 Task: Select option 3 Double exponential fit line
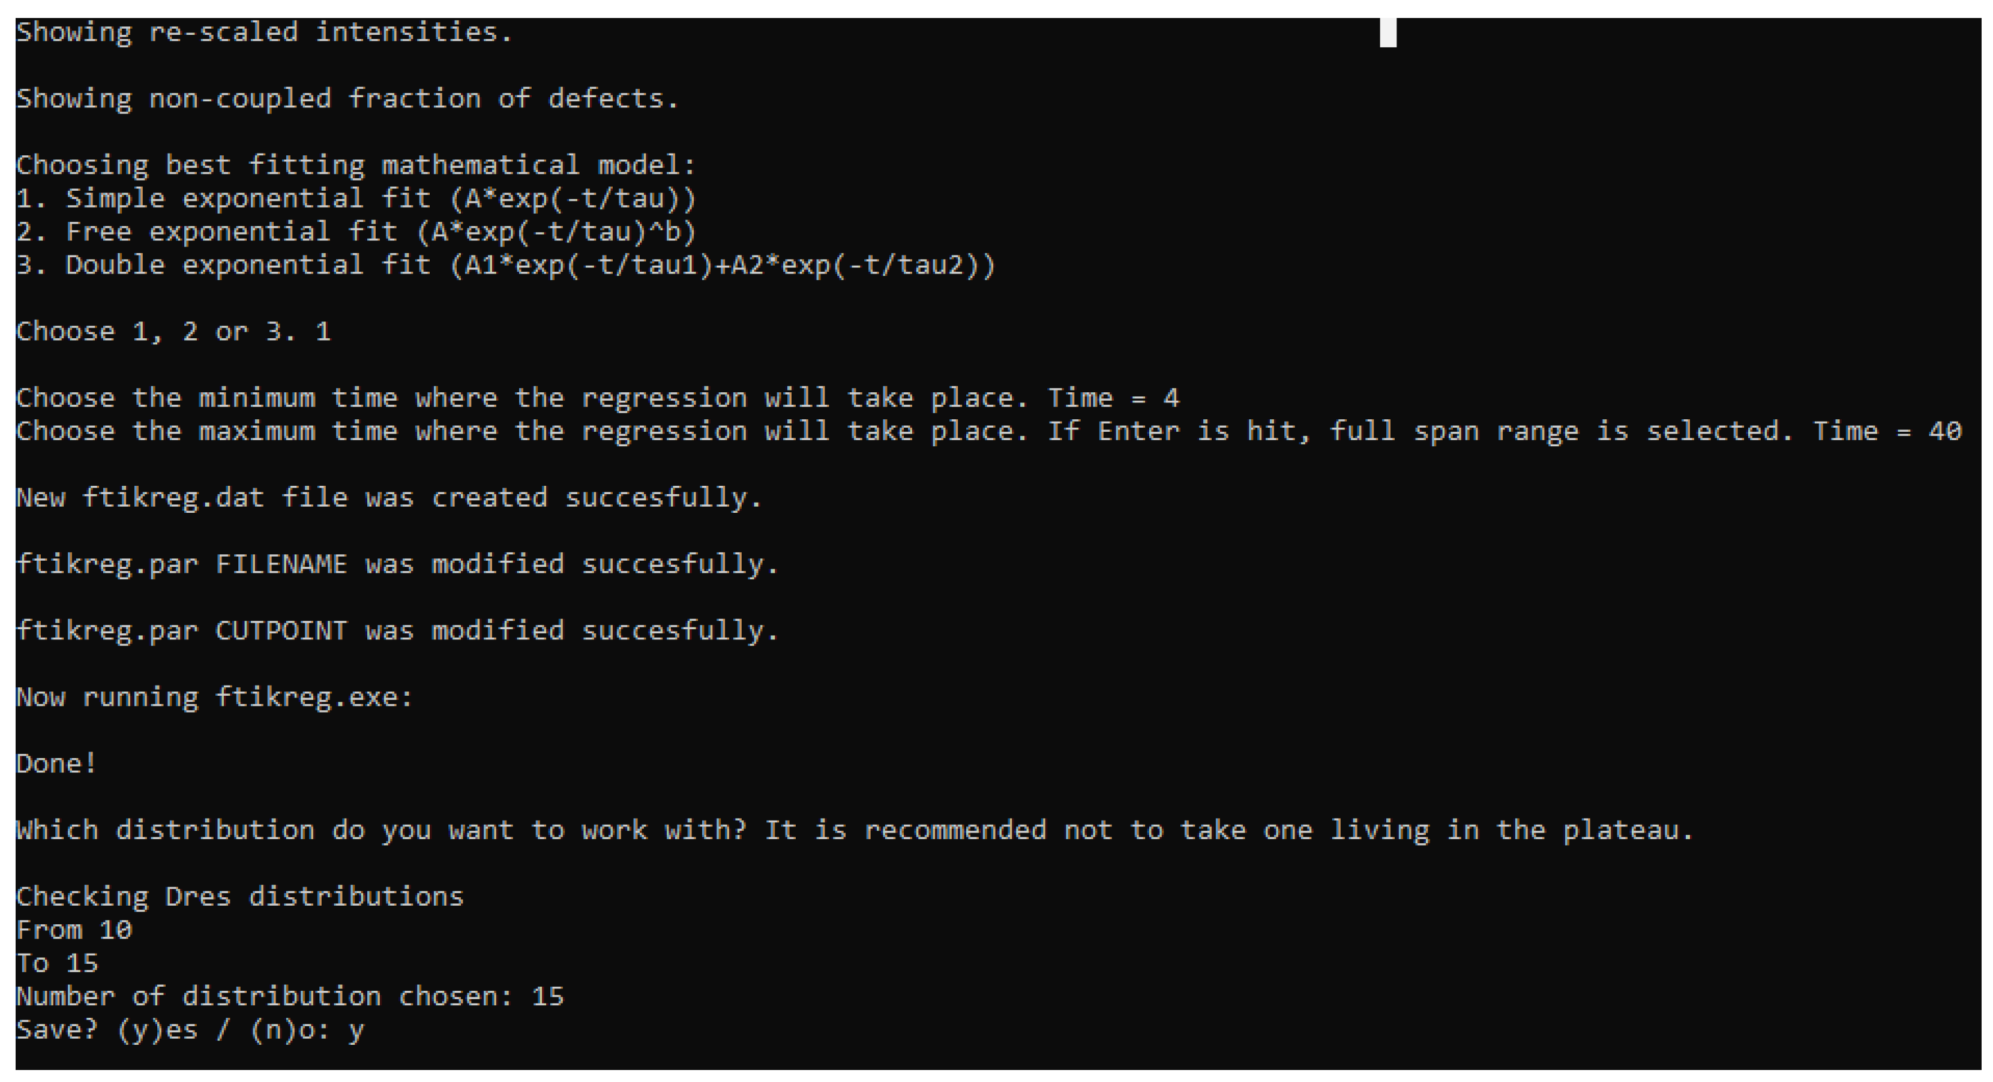coord(505,265)
